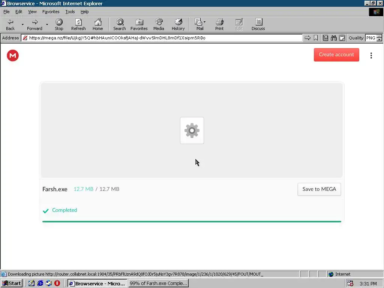The height and width of the screenshot is (288, 384).
Task: Go back with the Back toolbar button
Action: click(10, 24)
